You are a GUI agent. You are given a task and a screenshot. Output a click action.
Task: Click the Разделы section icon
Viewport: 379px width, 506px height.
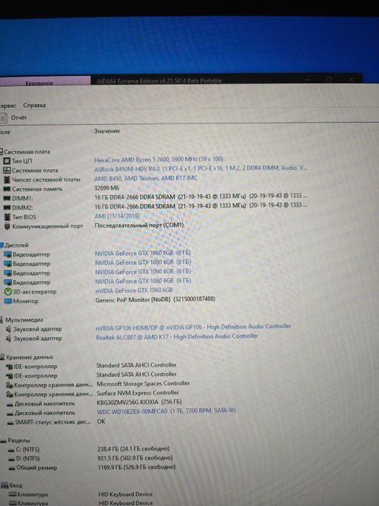pos(3,440)
